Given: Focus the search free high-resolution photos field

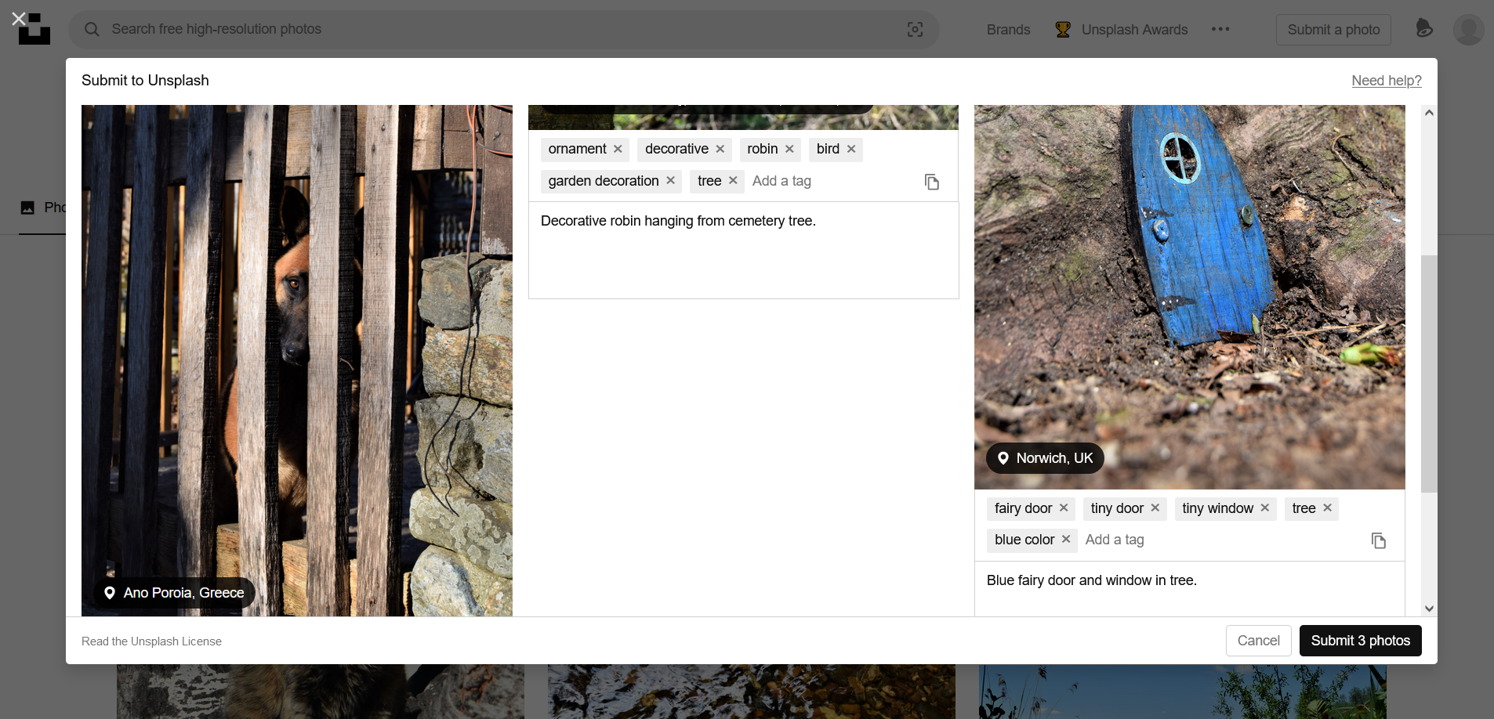Looking at the screenshot, I should [503, 29].
